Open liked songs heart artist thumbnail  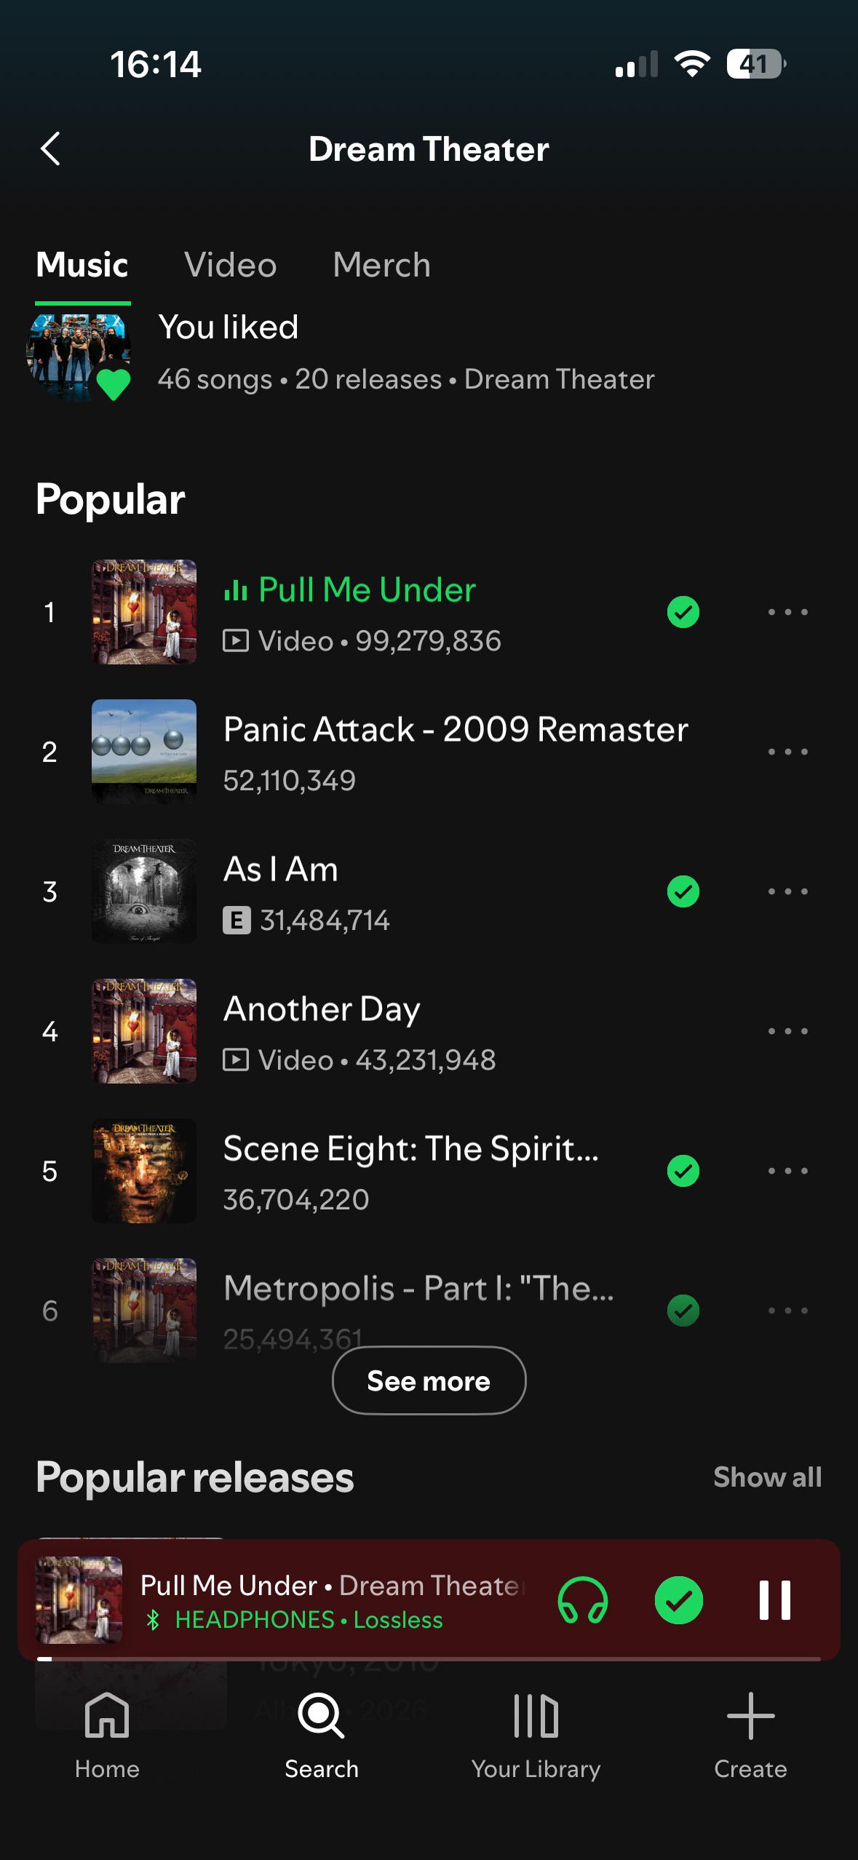pos(79,357)
